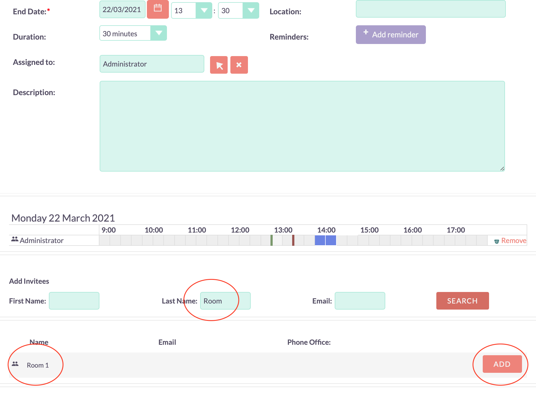
Task: Click the description resize handle in the corner
Action: pos(502,169)
